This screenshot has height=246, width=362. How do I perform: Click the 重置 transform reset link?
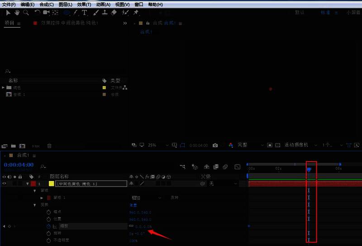point(133,205)
